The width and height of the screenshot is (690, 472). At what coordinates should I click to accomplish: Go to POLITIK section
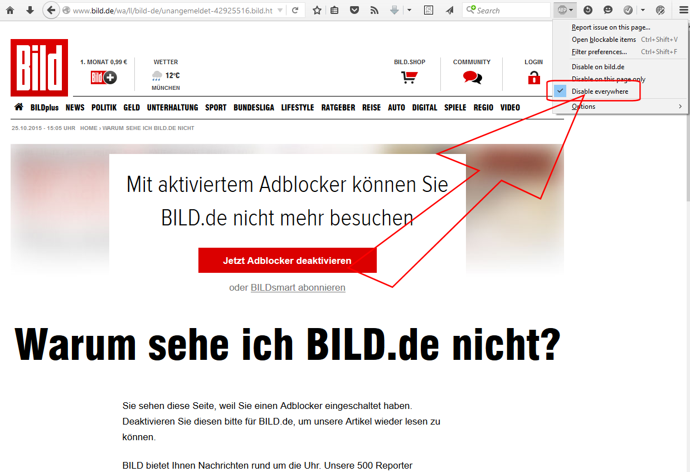pos(104,108)
